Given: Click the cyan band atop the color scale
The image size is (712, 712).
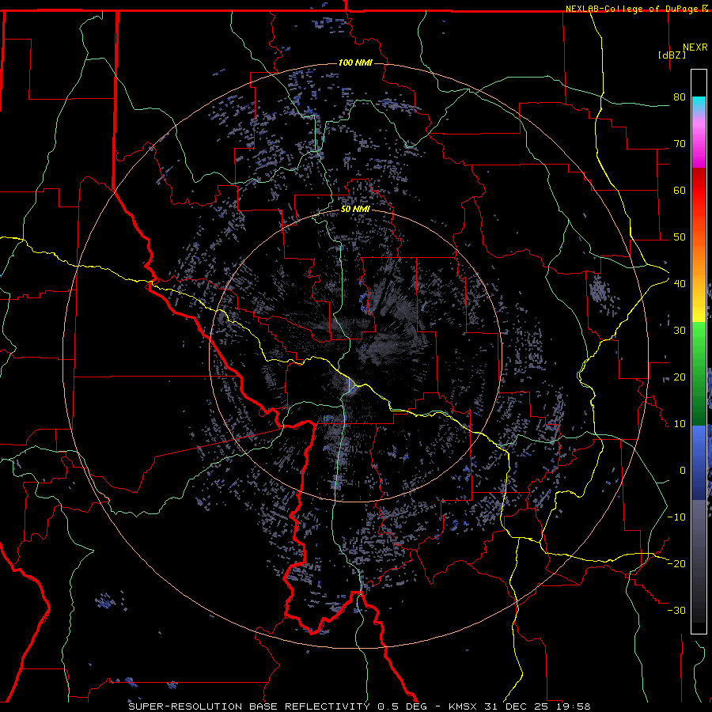Looking at the screenshot, I should (x=699, y=102).
